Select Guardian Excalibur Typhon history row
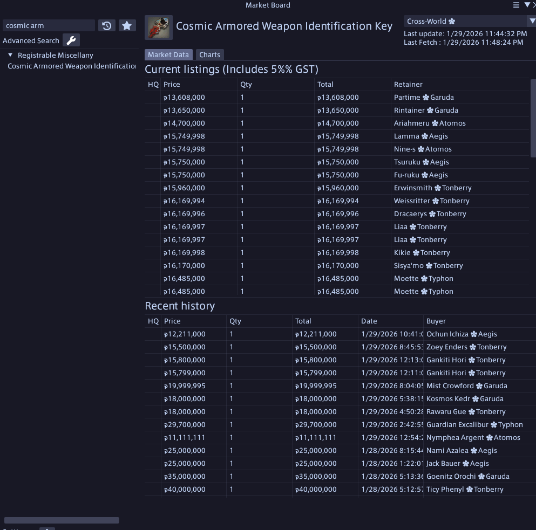The width and height of the screenshot is (536, 530). (341, 425)
